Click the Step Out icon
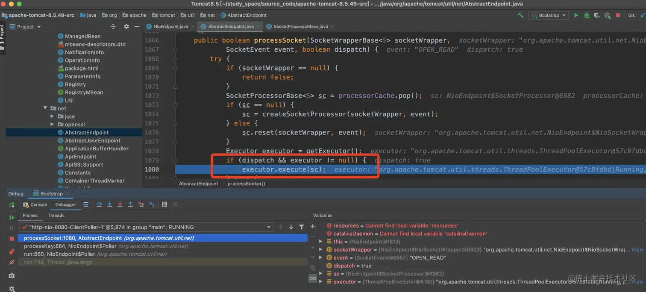 [130, 204]
